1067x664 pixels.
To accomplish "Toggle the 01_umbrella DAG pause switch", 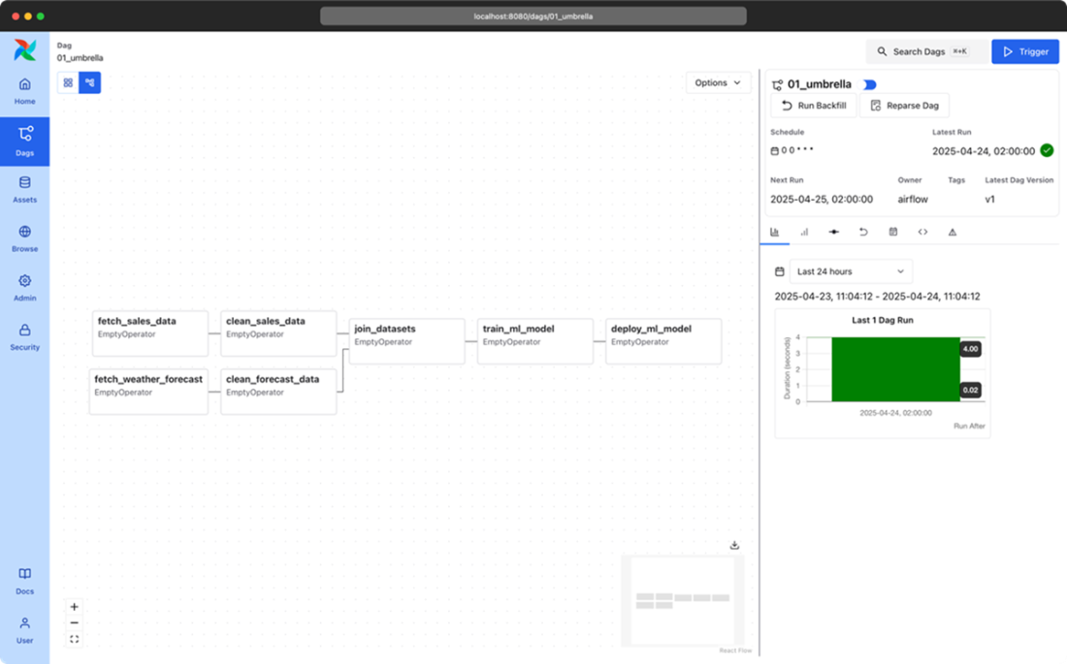I will [869, 84].
